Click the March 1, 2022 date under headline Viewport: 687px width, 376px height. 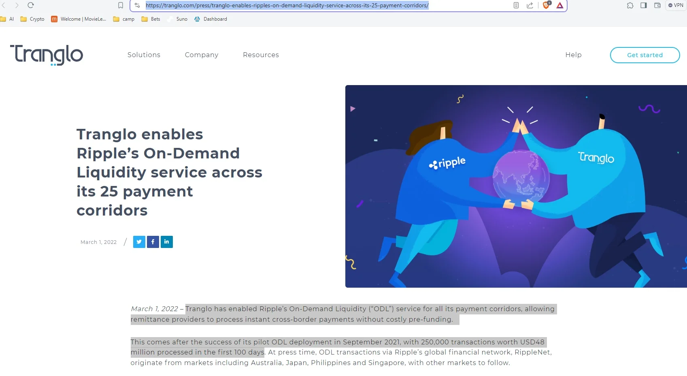[x=98, y=242]
